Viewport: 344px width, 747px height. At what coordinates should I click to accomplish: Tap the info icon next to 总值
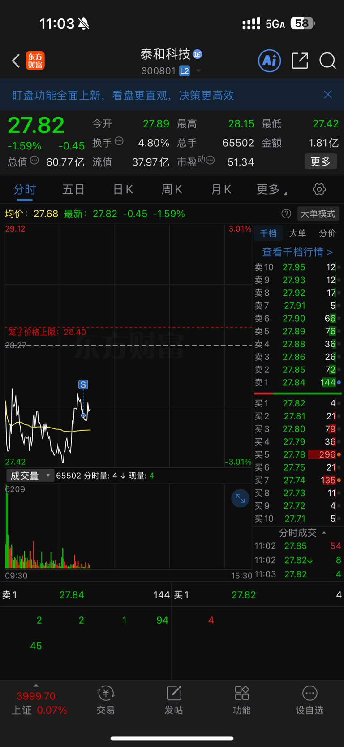34,160
